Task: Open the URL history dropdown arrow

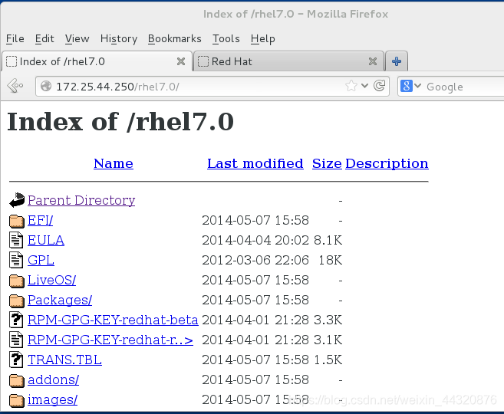Action: click(364, 86)
